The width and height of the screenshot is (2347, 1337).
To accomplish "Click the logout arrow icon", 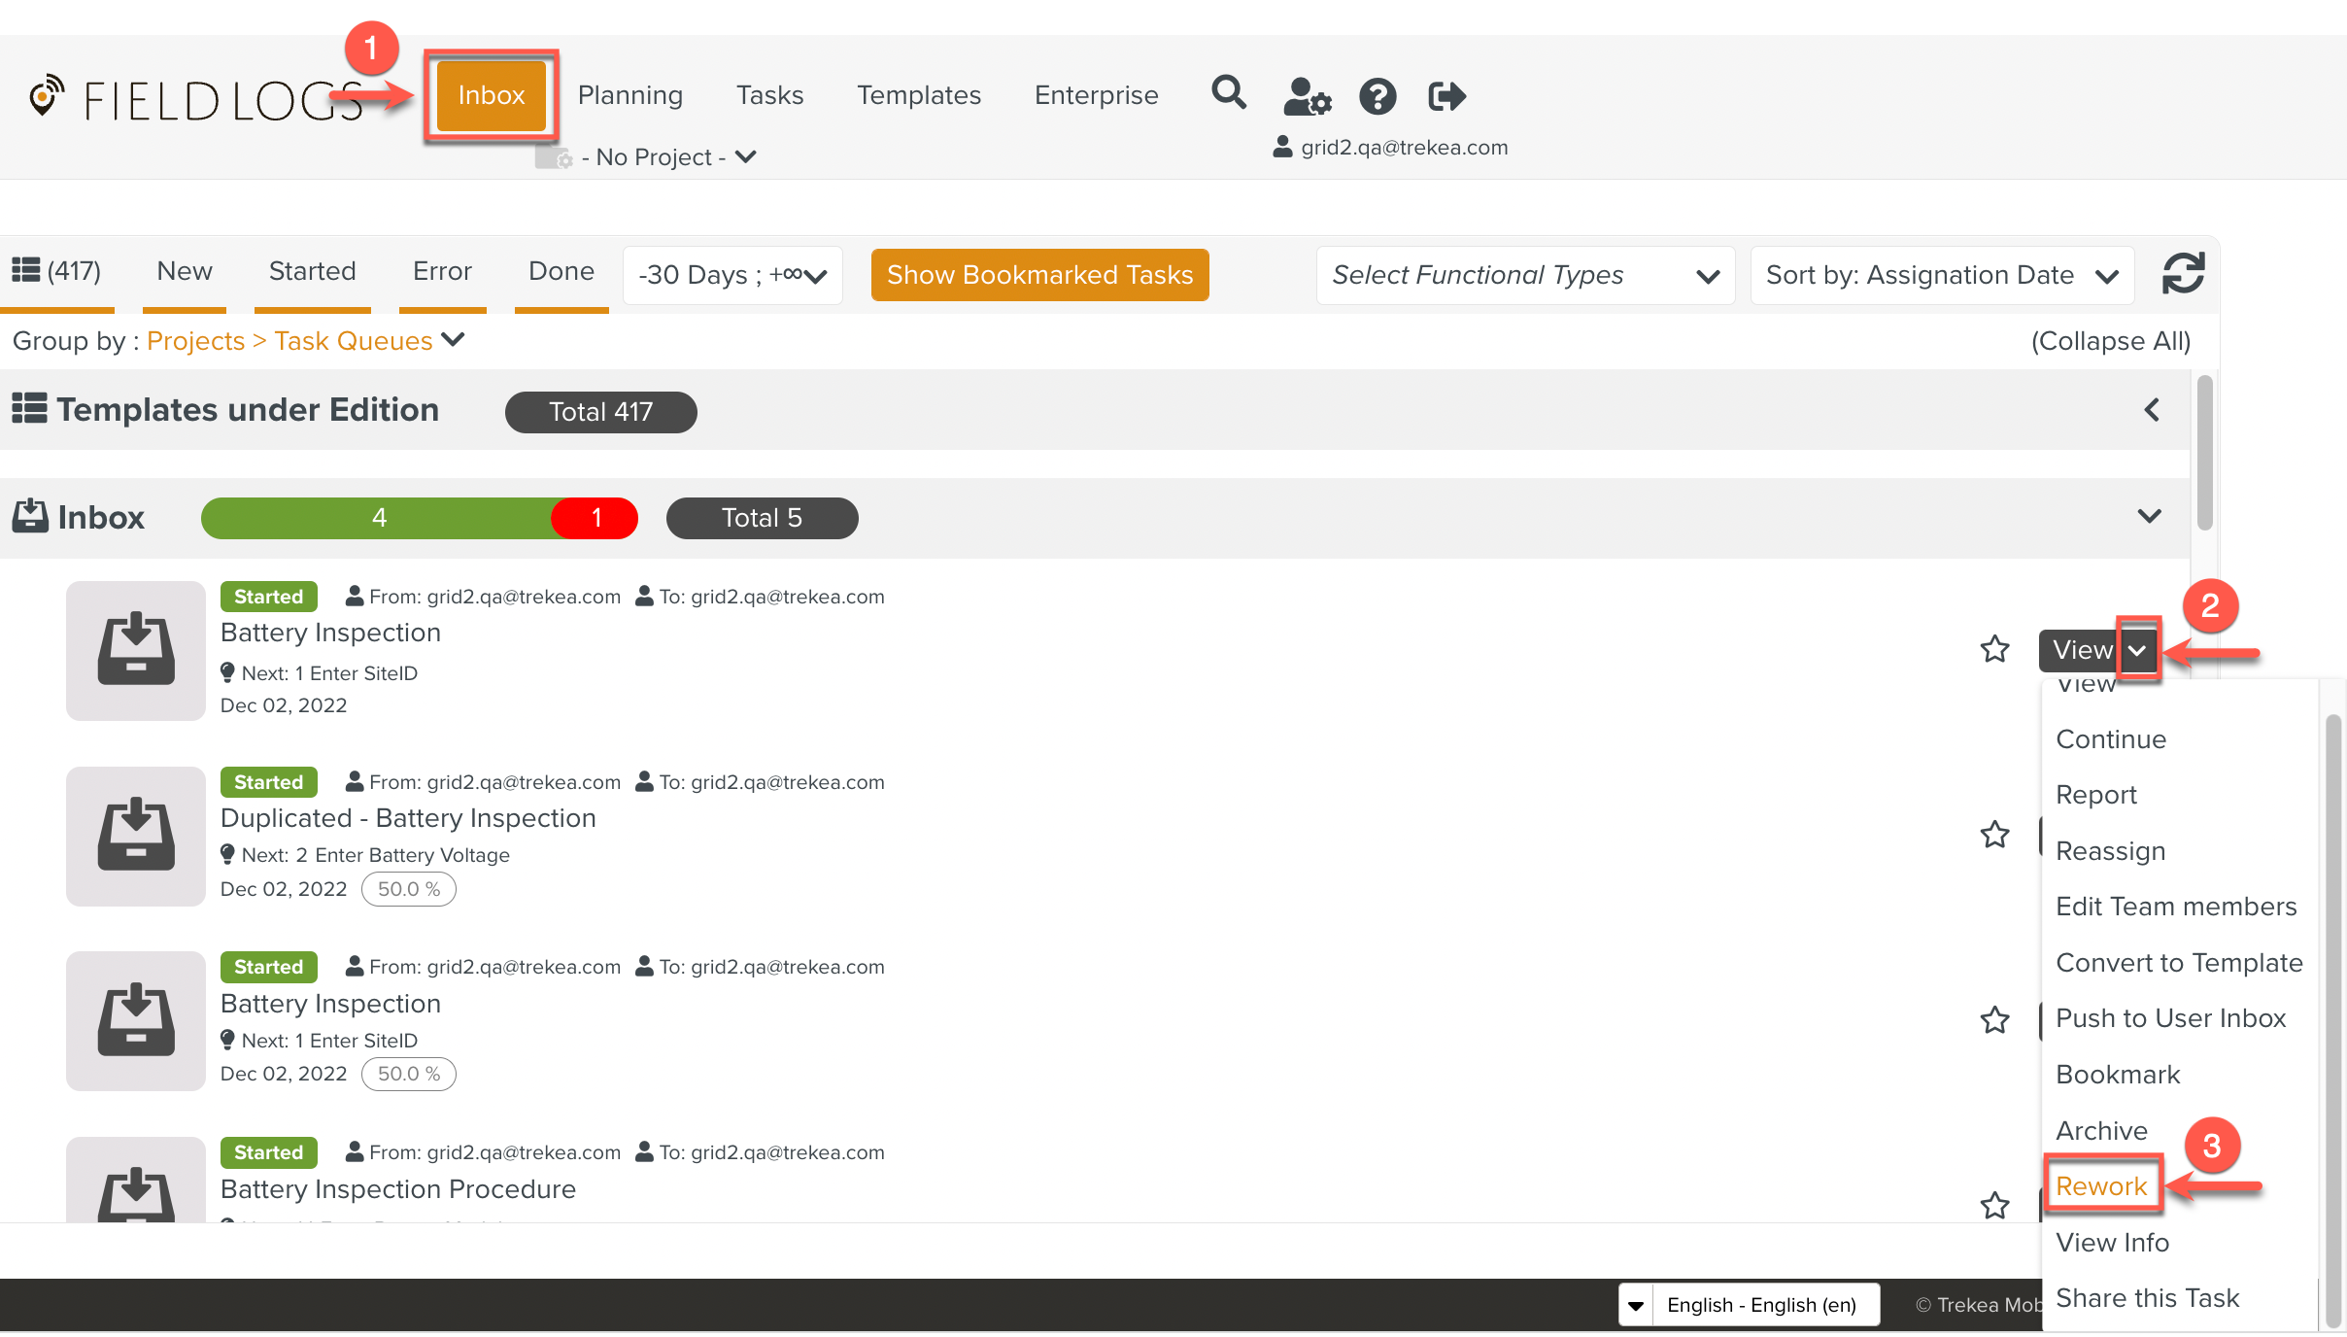I will [1446, 96].
